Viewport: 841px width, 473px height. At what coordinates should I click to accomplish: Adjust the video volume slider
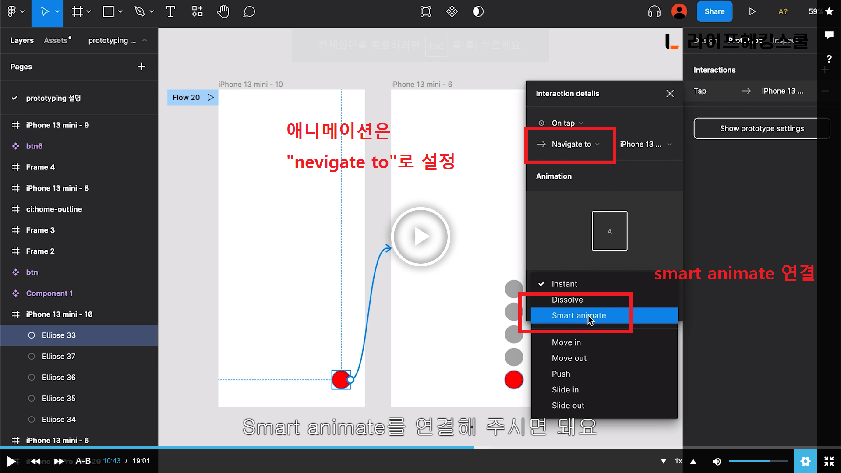pyautogui.click(x=758, y=461)
